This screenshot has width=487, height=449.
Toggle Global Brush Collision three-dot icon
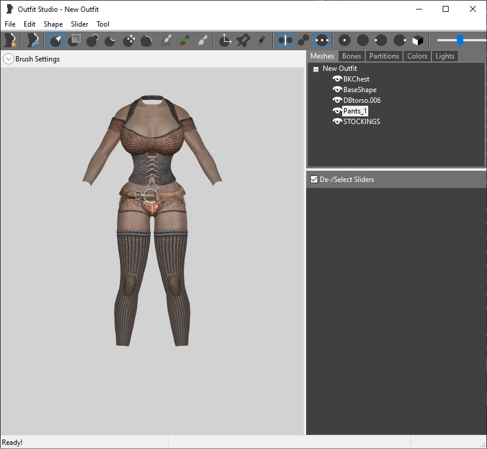click(322, 40)
